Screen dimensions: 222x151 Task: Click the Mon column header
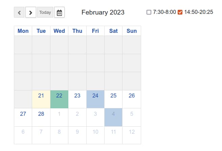[23, 31]
